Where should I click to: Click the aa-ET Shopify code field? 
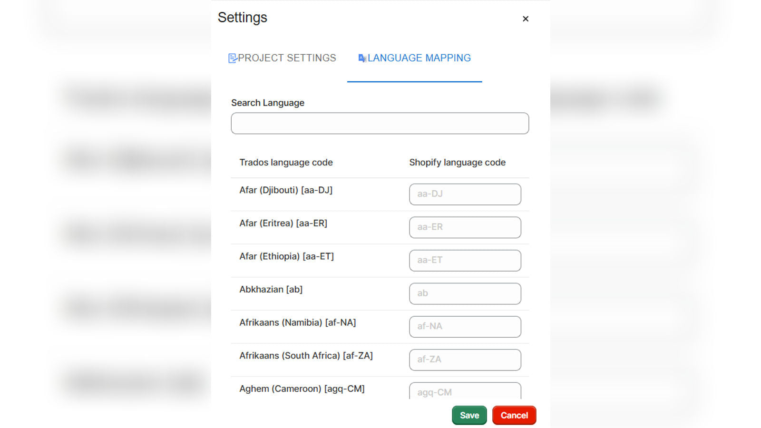(x=465, y=261)
